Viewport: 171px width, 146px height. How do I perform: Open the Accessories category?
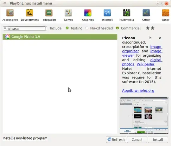coord(10,15)
